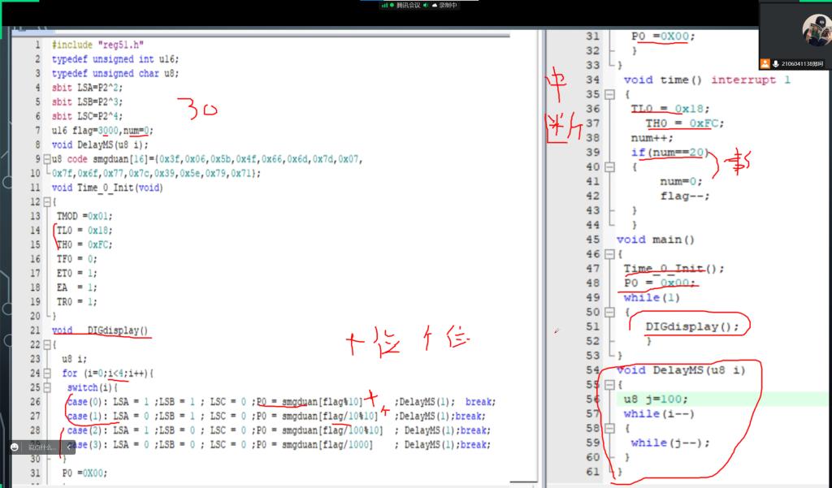Click the chat message input field

click(x=42, y=447)
